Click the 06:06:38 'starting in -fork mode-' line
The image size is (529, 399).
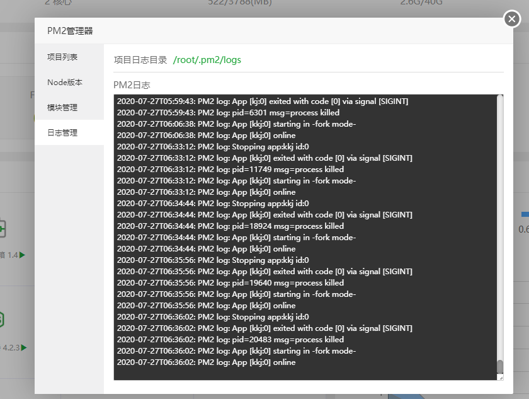coord(236,124)
